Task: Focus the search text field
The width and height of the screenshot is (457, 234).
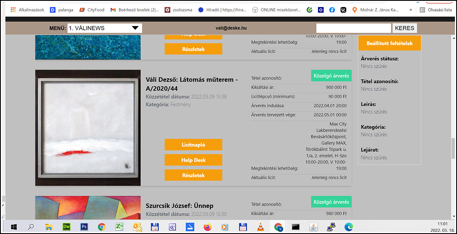Action: (x=353, y=28)
